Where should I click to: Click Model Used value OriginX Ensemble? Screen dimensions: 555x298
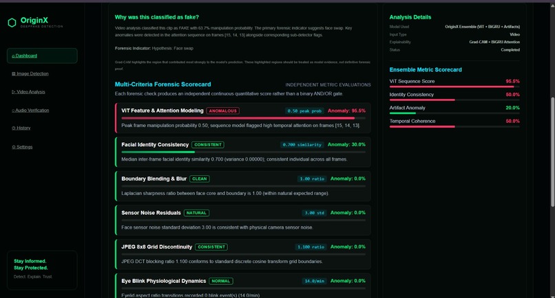click(483, 27)
